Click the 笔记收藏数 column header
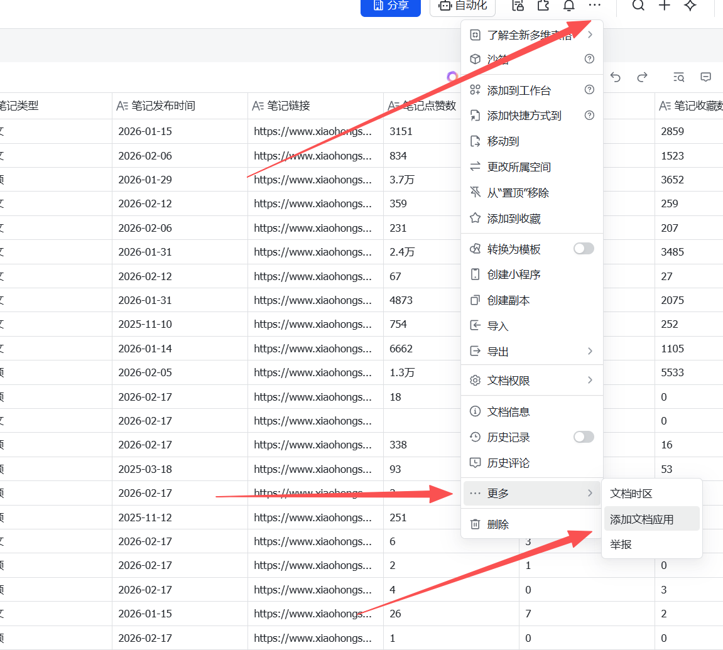Image resolution: width=723 pixels, height=650 pixels. coord(689,106)
